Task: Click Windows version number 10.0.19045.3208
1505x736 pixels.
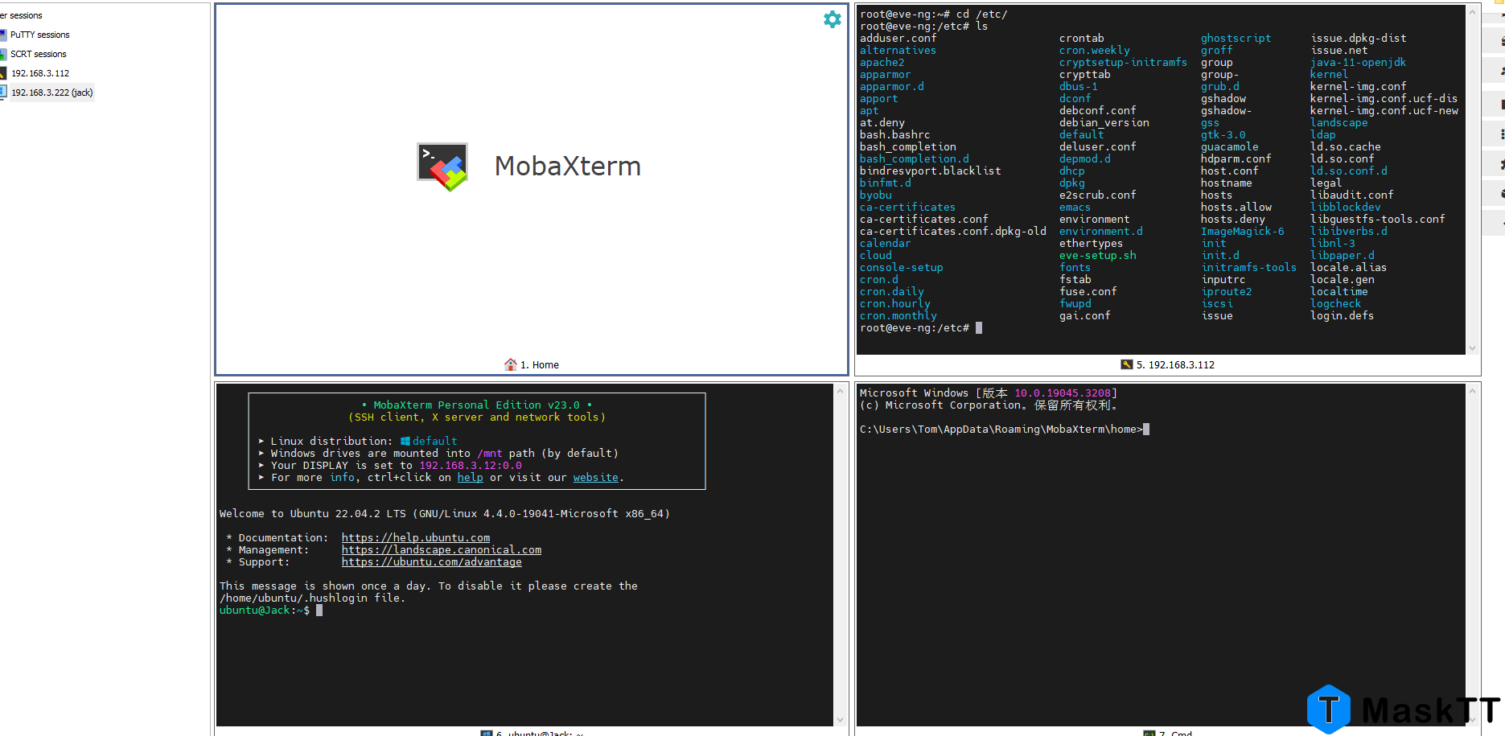Action: coord(1063,393)
